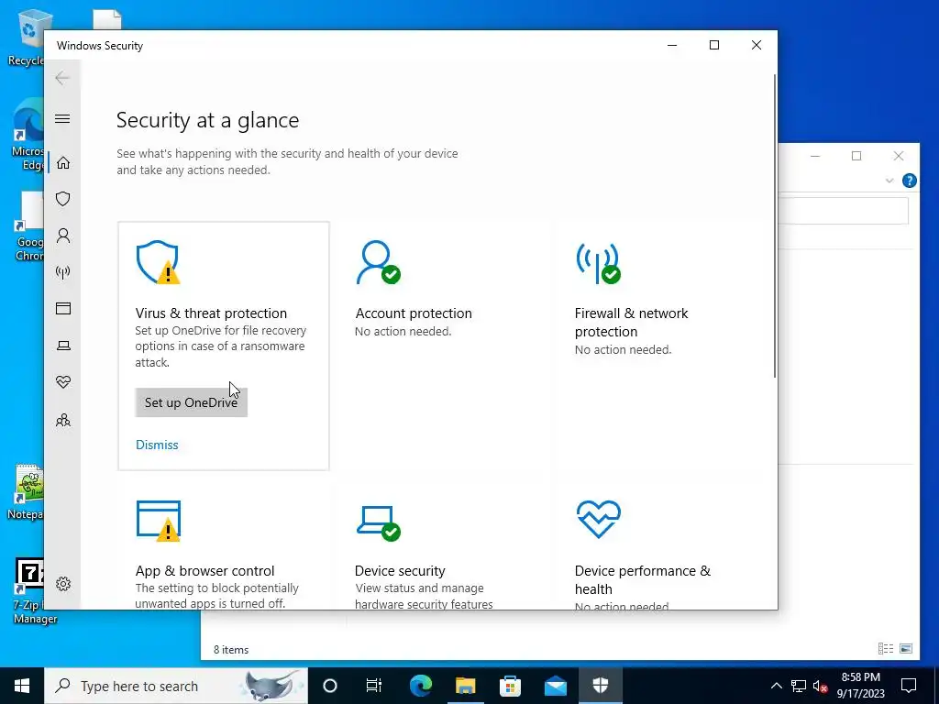This screenshot has height=704, width=939.
Task: Open Device security laptop sidebar icon
Action: pyautogui.click(x=63, y=346)
